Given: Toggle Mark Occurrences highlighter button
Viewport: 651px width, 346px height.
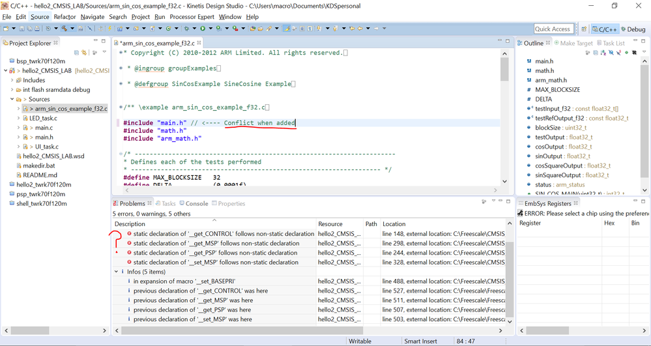Looking at the screenshot, I should click(x=286, y=29).
